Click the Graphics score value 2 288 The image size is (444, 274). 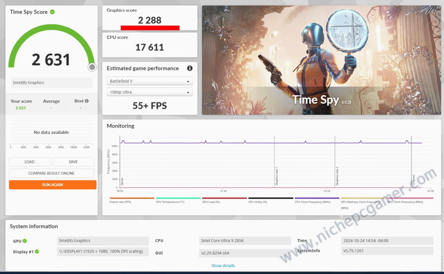[150, 20]
